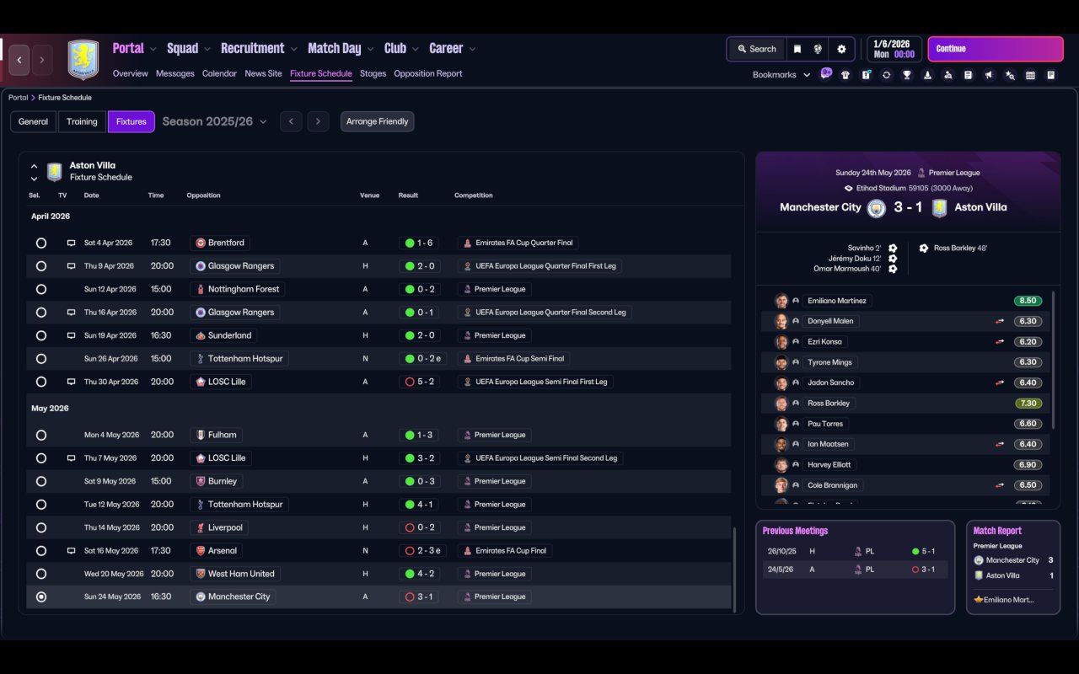Select the Sunderland fixture radio button
This screenshot has width=1079, height=674.
tap(41, 335)
